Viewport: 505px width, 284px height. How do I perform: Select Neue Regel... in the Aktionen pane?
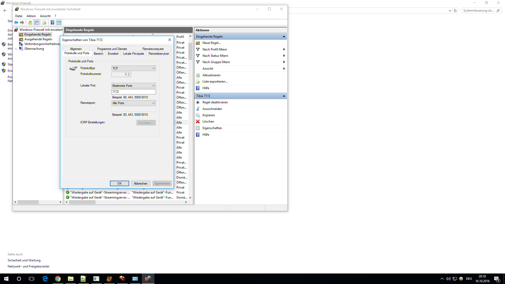coord(211,43)
